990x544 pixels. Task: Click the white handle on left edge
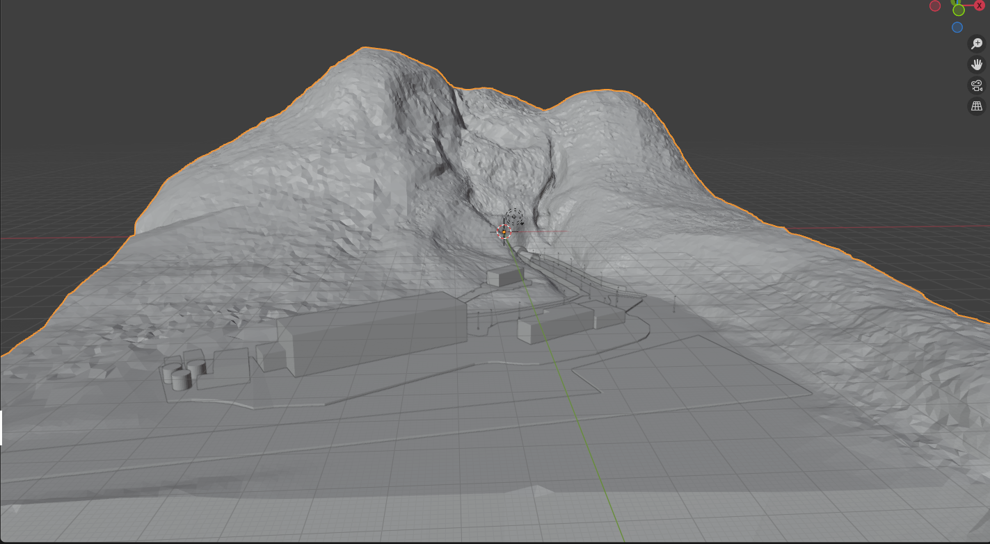1,427
